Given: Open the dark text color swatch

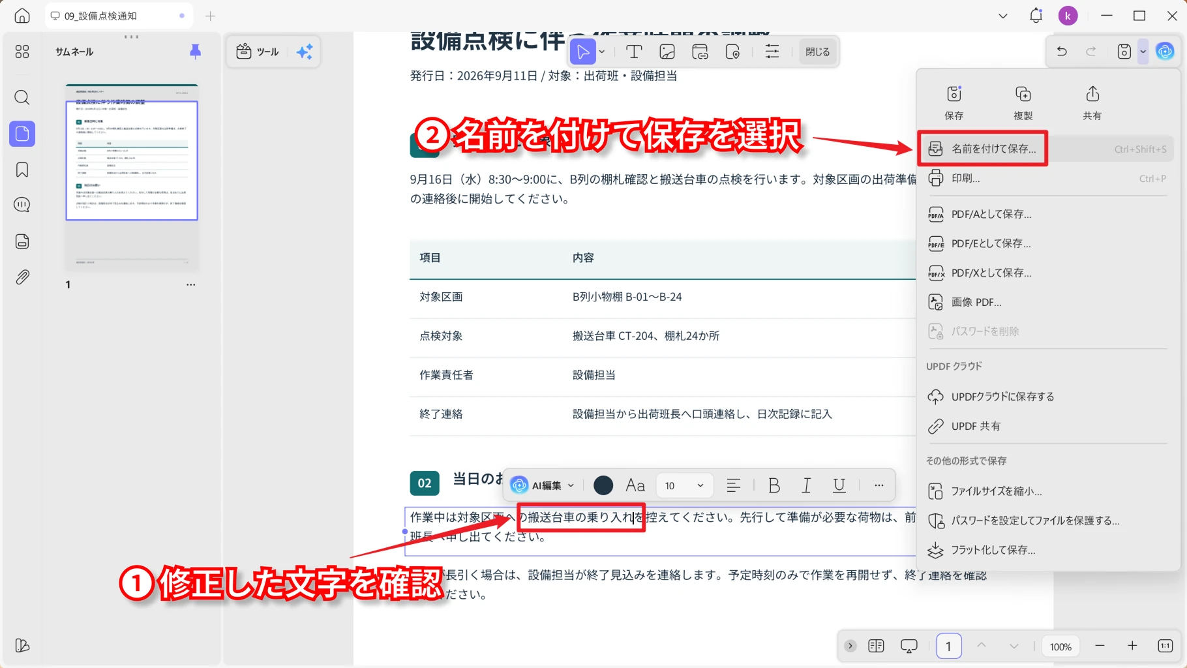Looking at the screenshot, I should pos(603,485).
